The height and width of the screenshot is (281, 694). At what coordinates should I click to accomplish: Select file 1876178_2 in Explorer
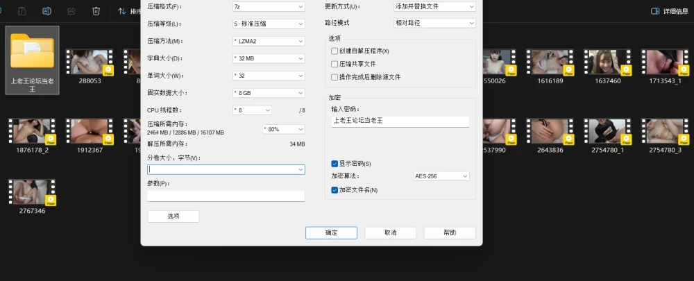33,135
